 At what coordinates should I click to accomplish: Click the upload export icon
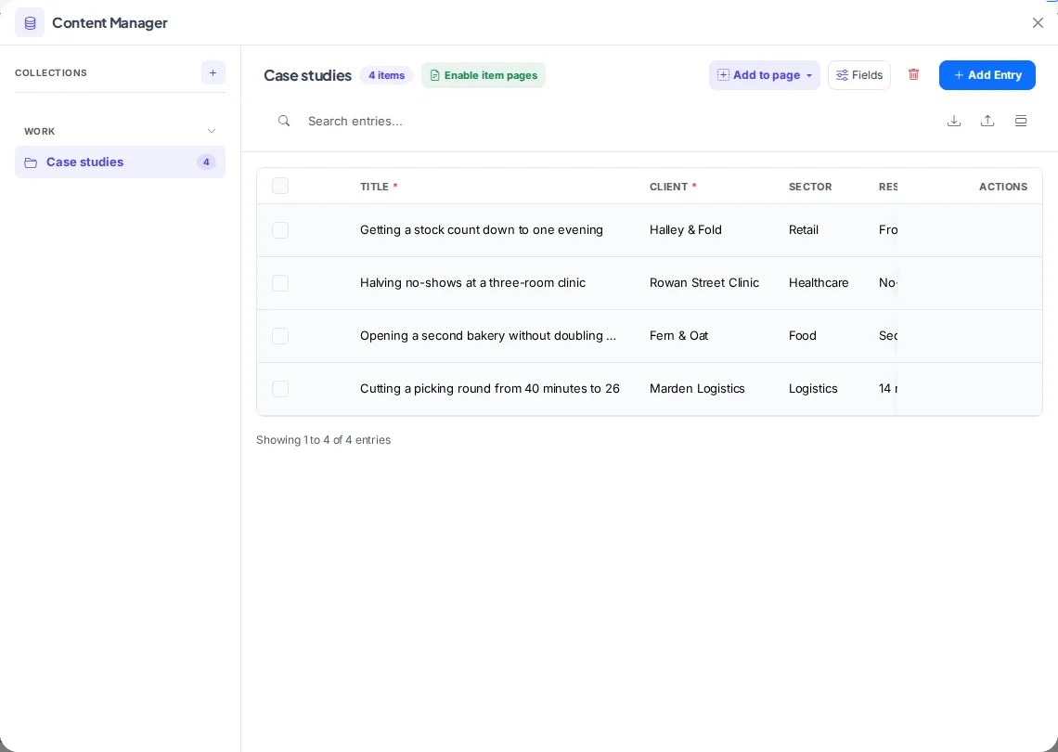point(987,121)
